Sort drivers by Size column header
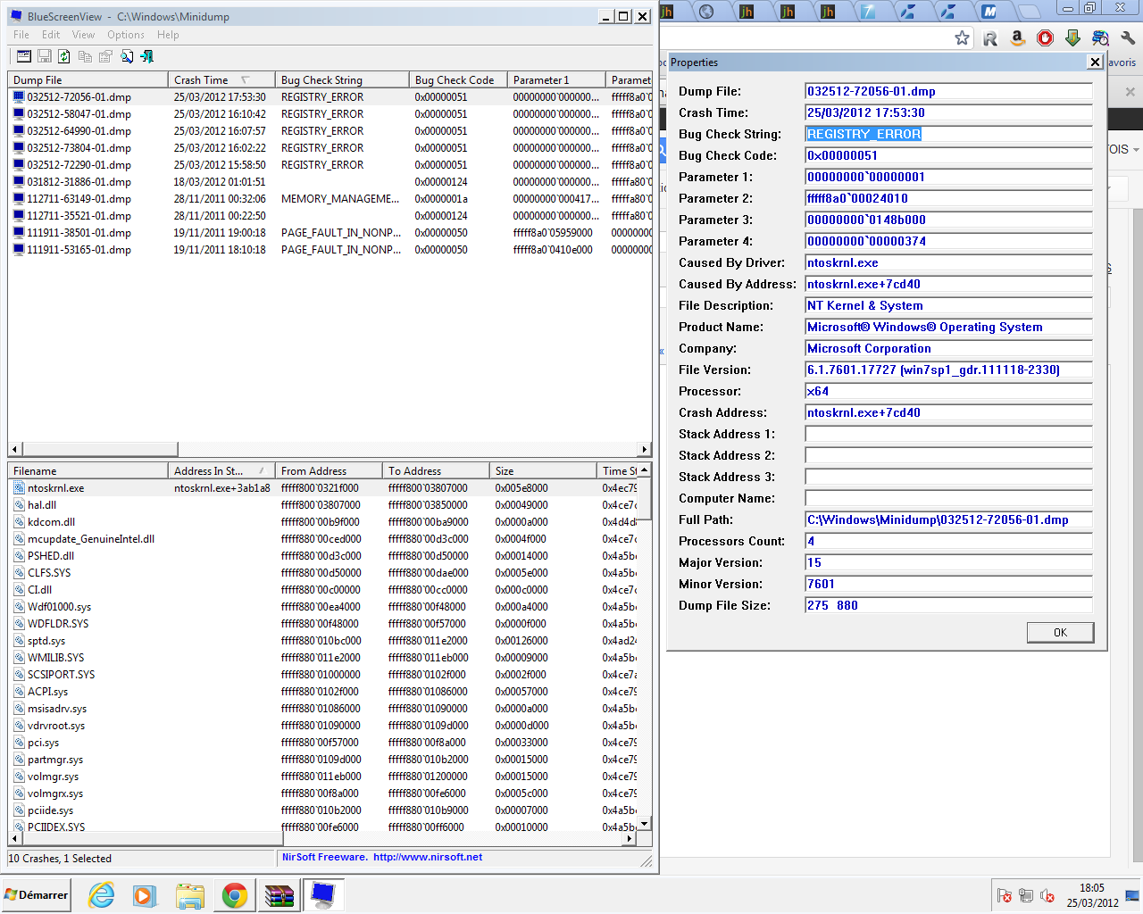 (543, 470)
